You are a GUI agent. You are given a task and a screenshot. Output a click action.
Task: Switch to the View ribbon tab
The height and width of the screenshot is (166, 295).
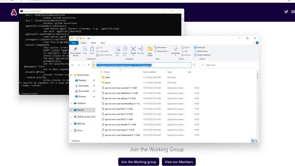click(x=102, y=43)
